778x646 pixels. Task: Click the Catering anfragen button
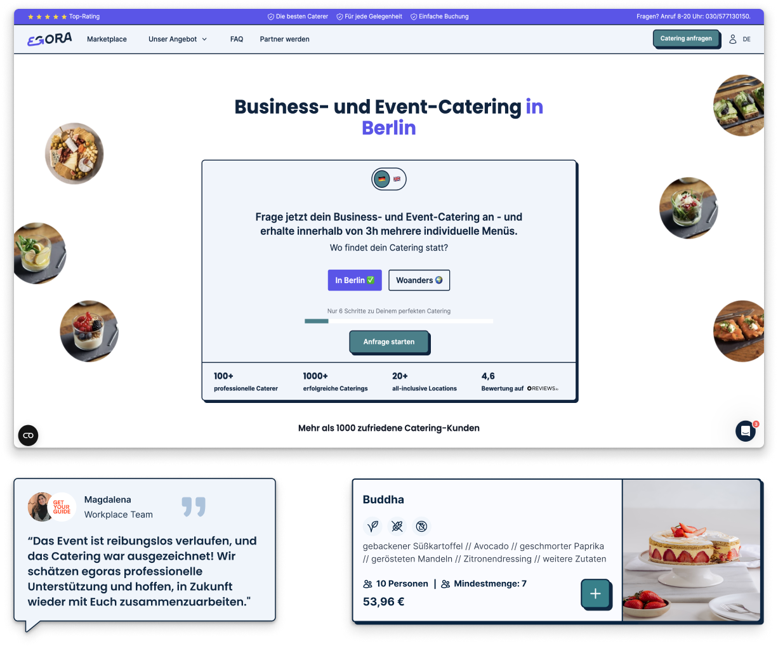click(x=686, y=39)
